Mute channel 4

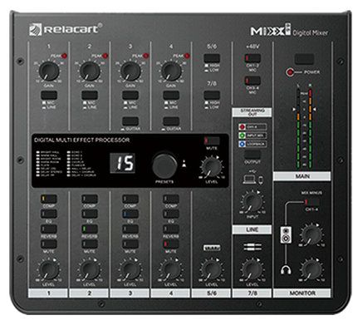click(x=171, y=244)
